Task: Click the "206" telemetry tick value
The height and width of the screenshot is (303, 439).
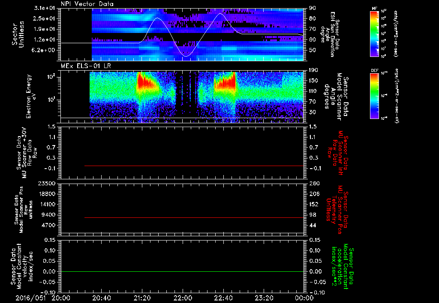Action: (314, 194)
